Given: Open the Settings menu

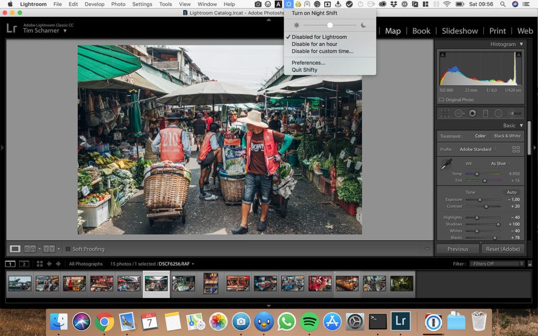Looking at the screenshot, I should click(x=142, y=4).
